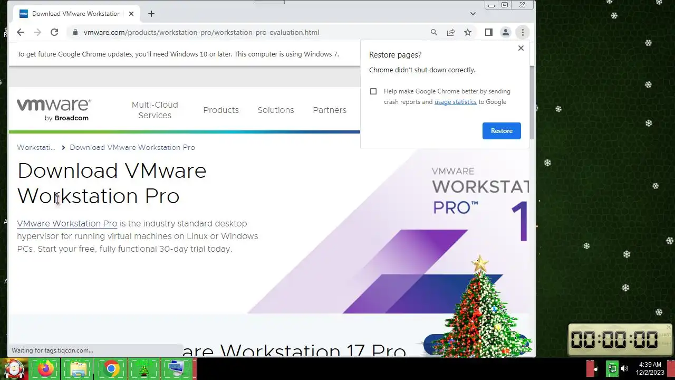
Task: Tick the crash reports checkbox
Action: [373, 91]
